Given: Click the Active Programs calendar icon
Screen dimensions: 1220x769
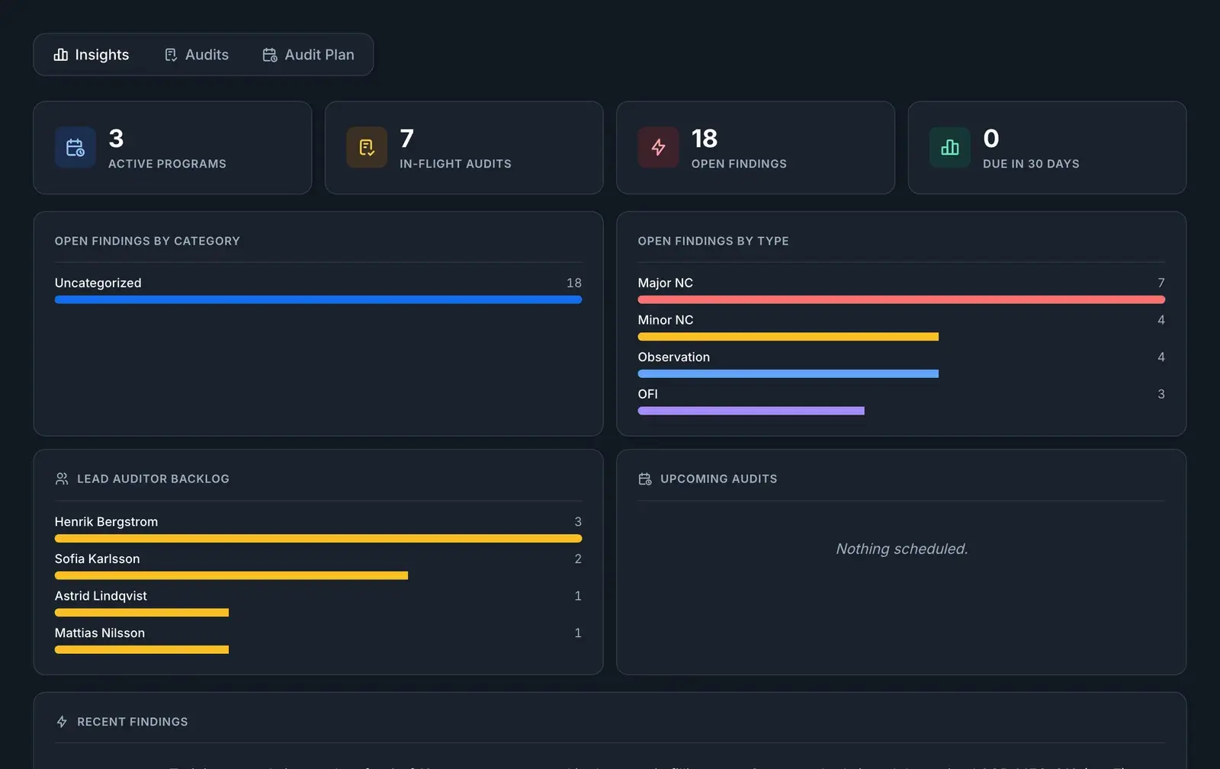Looking at the screenshot, I should click(75, 147).
